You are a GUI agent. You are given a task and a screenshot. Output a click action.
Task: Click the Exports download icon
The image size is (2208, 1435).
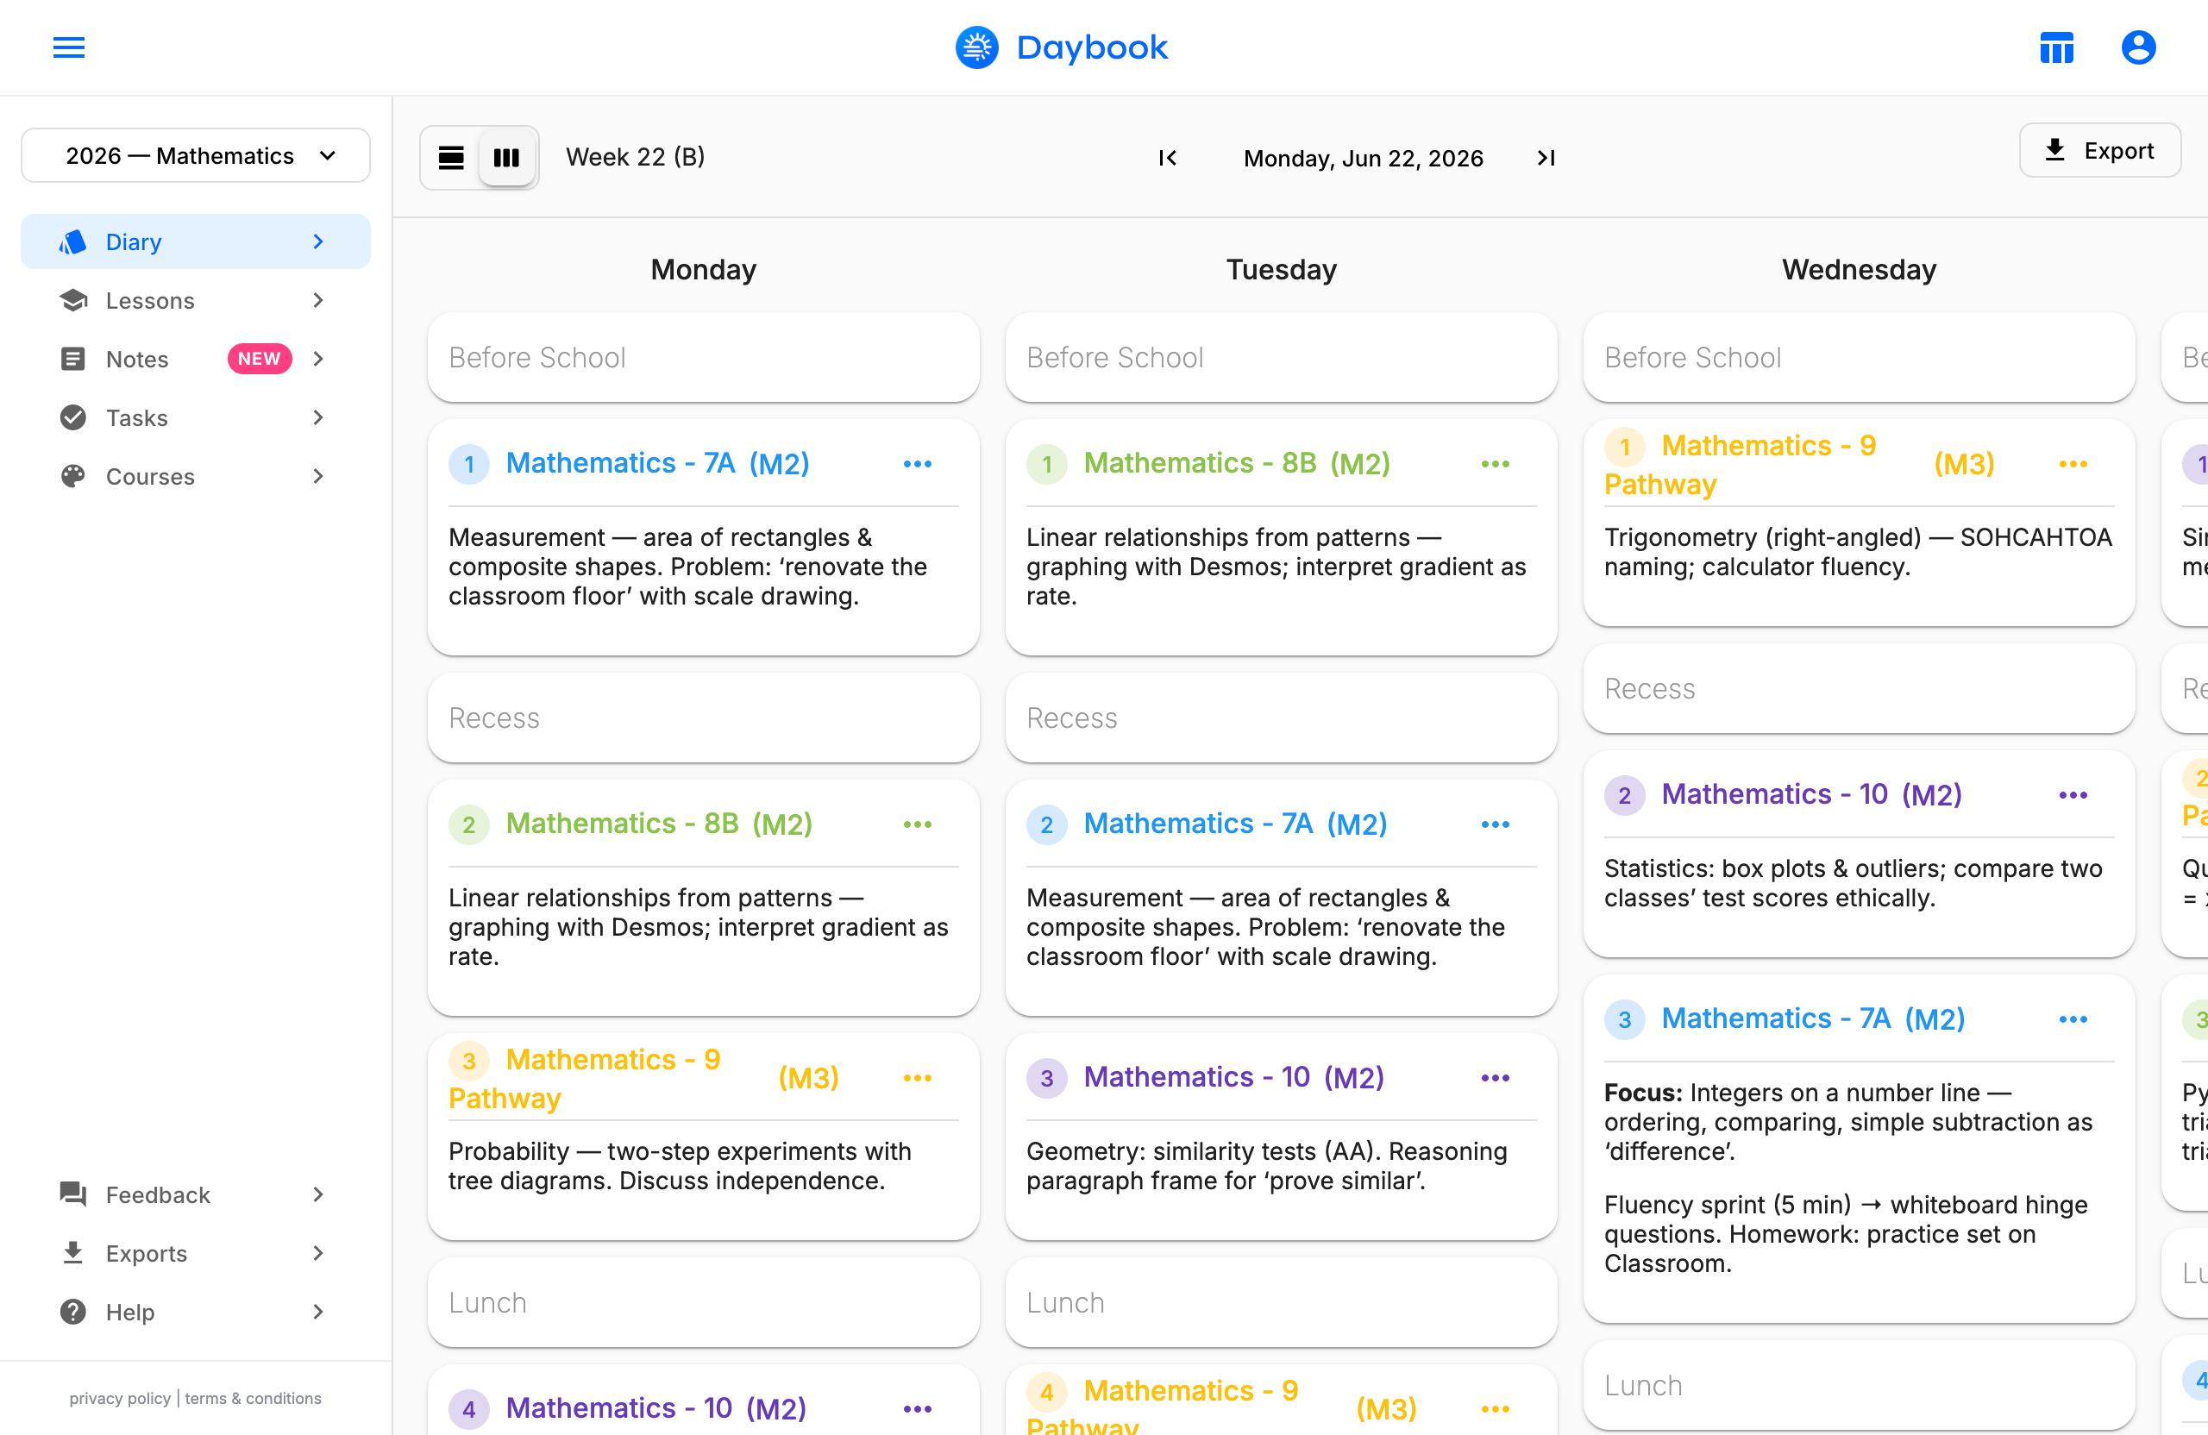[x=73, y=1253]
